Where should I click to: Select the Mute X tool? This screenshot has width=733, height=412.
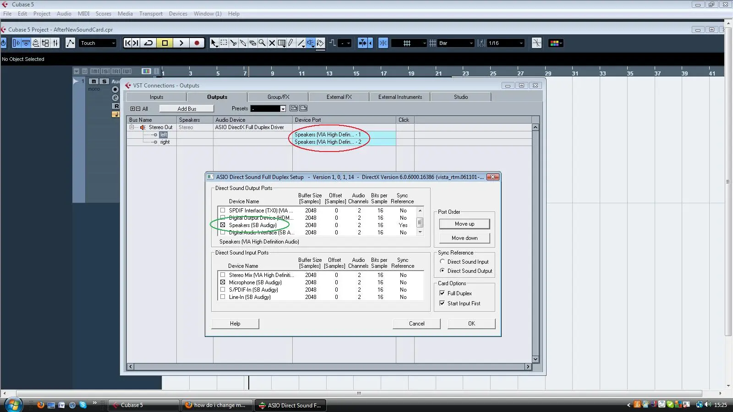point(272,43)
